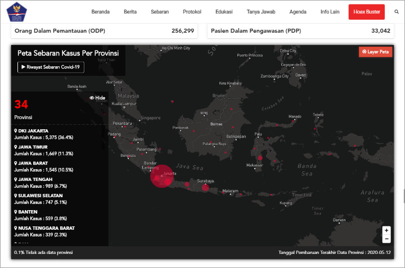This screenshot has width=405, height=268.
Task: Select JAWA TENGAH province entry
Action: tap(40, 183)
